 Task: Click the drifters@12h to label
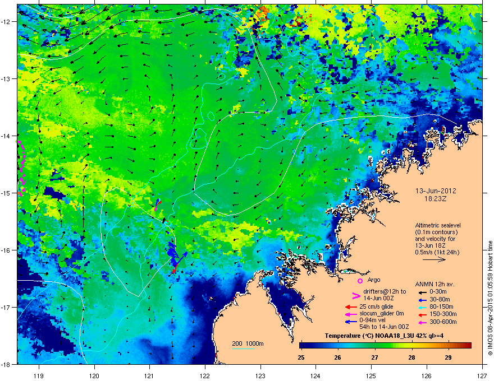coord(385,292)
